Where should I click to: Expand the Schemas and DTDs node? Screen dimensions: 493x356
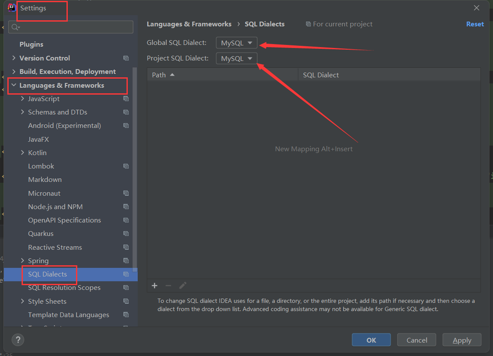[x=22, y=112]
